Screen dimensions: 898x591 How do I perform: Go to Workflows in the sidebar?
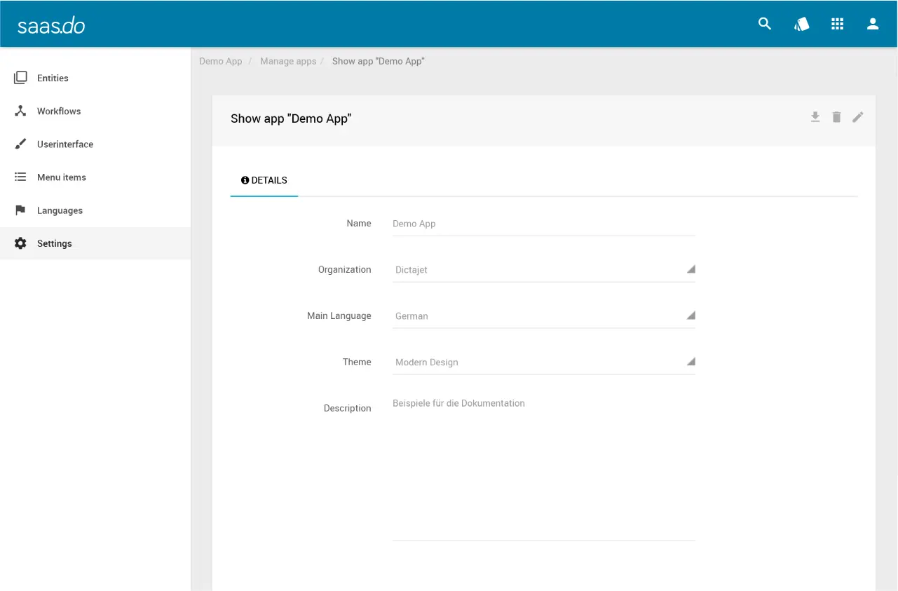[x=59, y=111]
